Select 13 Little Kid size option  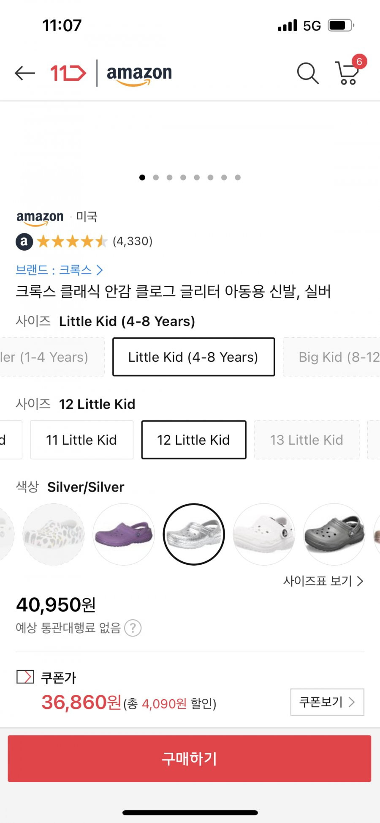307,440
